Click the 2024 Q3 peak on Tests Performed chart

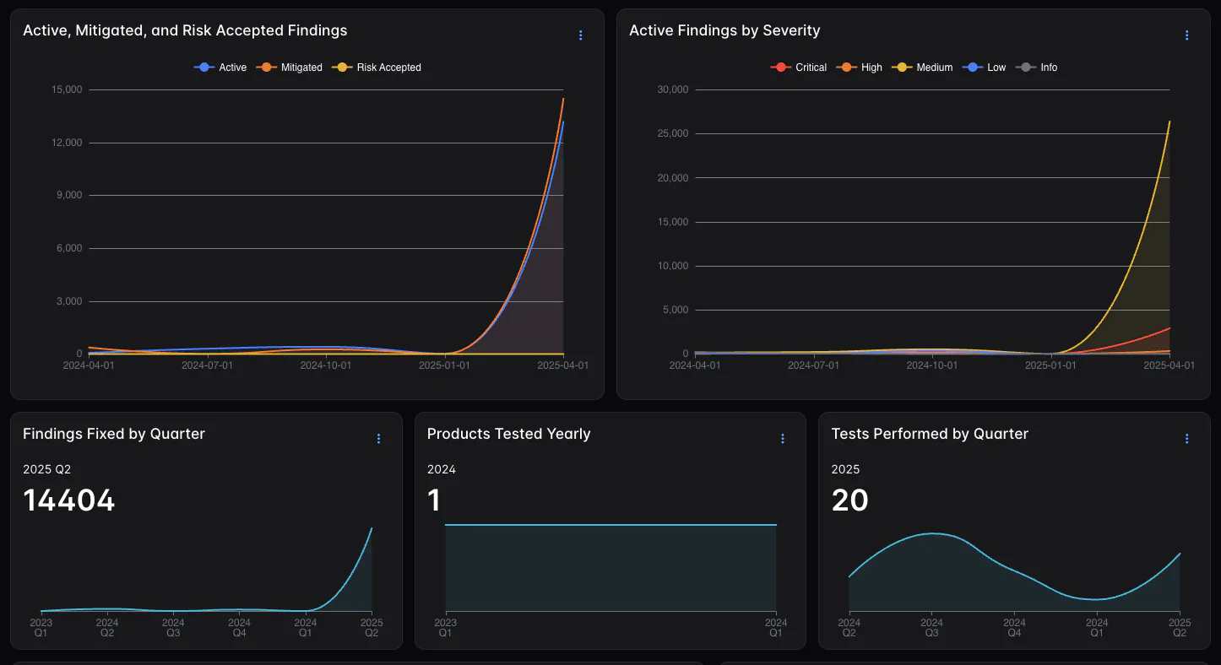[x=931, y=533]
